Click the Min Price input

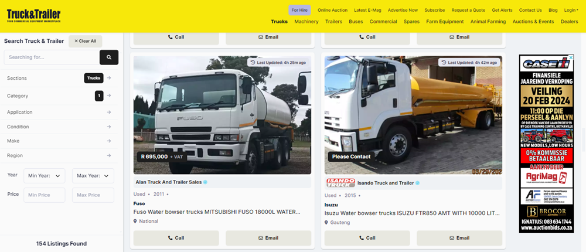pyautogui.click(x=44, y=195)
